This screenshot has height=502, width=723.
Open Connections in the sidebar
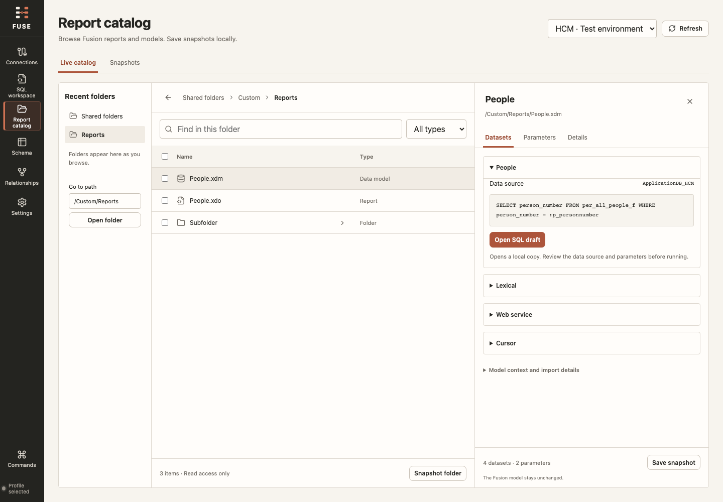pyautogui.click(x=22, y=56)
